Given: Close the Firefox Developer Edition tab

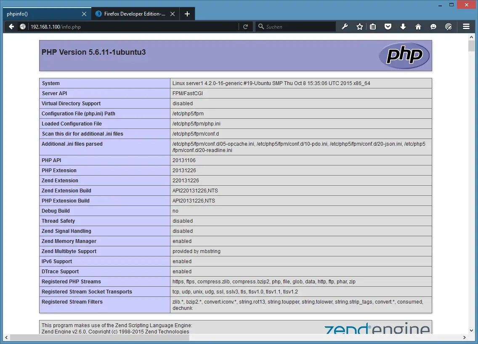Looking at the screenshot, I should coord(173,14).
